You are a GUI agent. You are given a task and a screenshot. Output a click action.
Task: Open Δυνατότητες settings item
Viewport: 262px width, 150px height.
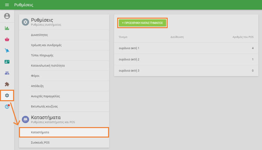pos(64,35)
